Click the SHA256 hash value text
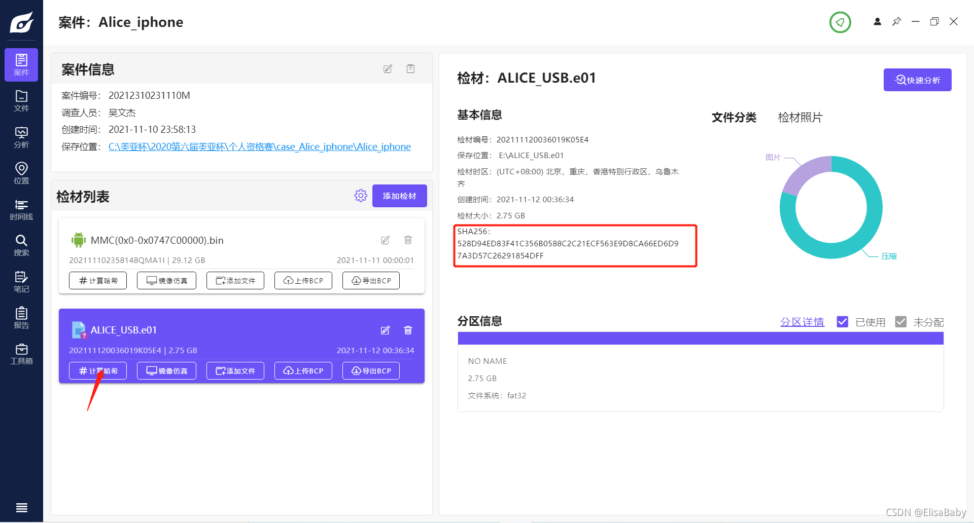 pyautogui.click(x=568, y=250)
